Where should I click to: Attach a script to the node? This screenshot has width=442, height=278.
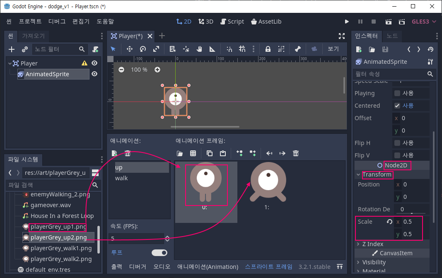click(96, 49)
